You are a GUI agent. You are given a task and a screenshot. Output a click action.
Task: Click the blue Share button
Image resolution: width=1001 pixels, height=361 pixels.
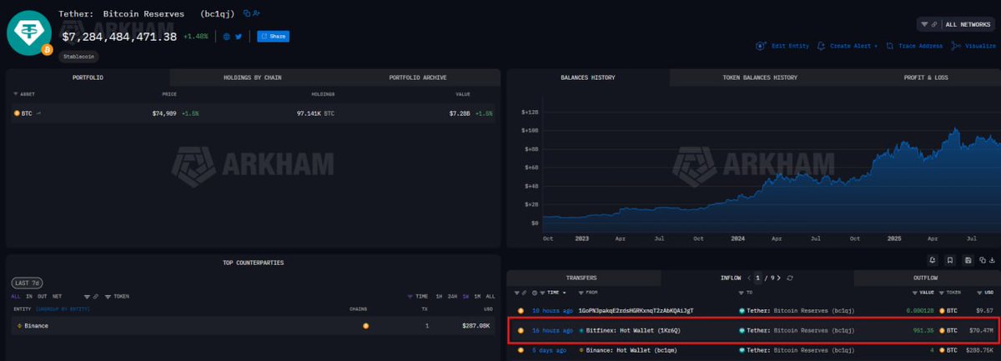(273, 37)
